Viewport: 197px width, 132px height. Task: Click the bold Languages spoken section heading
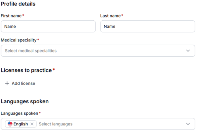(25, 101)
